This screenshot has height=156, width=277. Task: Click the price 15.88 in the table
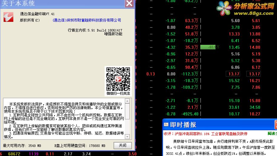pyautogui.click(x=255, y=101)
